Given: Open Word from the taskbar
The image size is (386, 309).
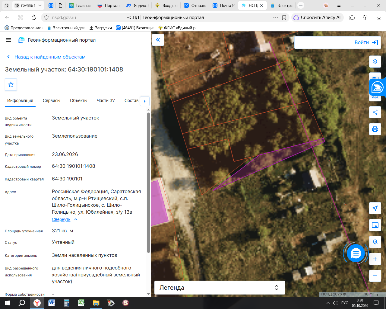Looking at the screenshot, I should point(51,303).
